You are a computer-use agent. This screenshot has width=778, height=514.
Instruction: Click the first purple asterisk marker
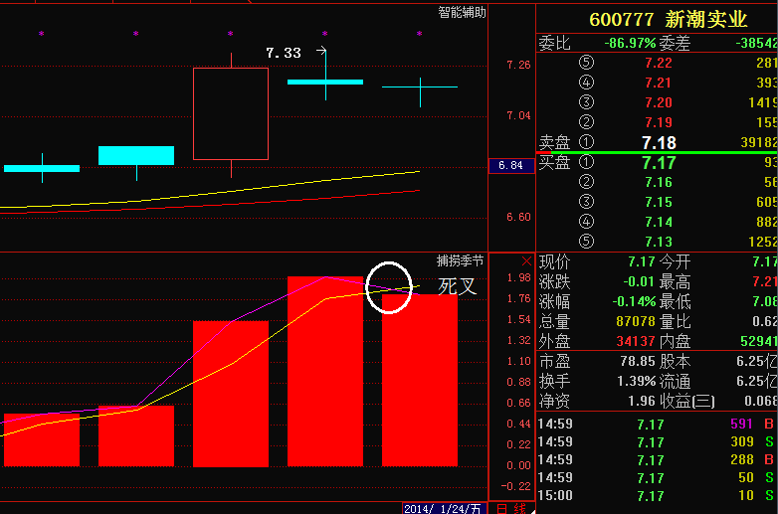click(41, 34)
